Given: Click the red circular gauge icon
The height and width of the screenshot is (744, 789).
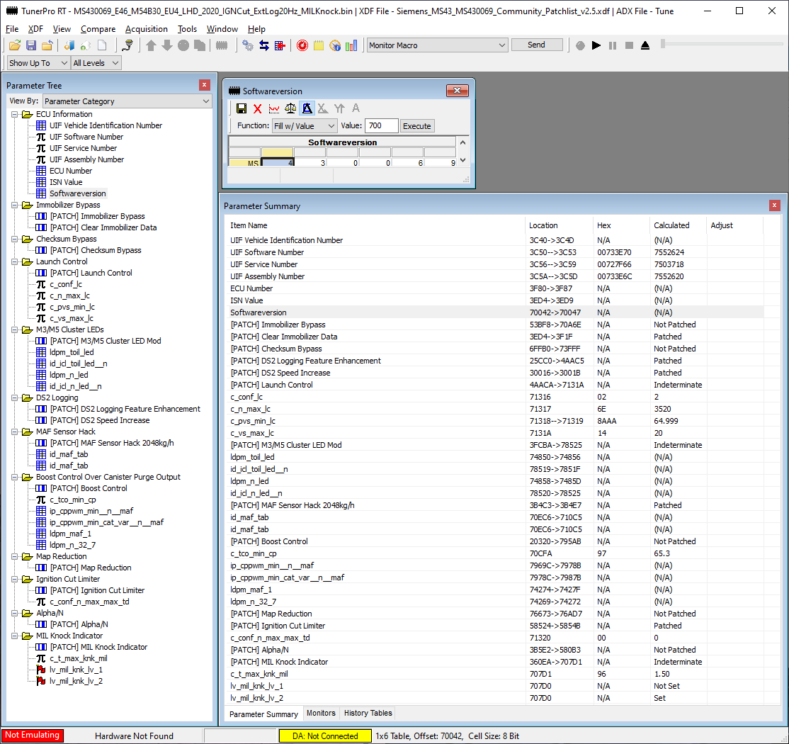Looking at the screenshot, I should 302,45.
